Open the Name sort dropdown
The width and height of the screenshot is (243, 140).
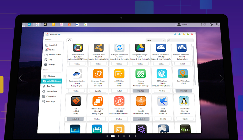[x=156, y=40]
